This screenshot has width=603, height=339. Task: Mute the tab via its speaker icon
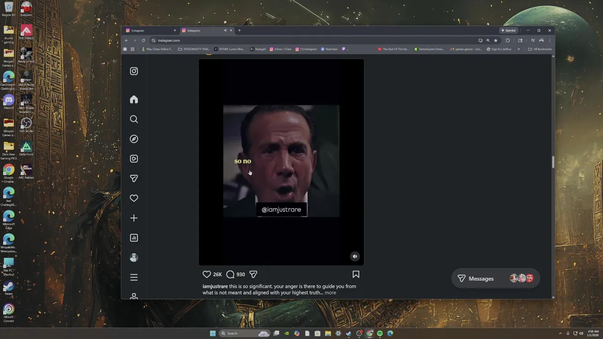coord(225,31)
